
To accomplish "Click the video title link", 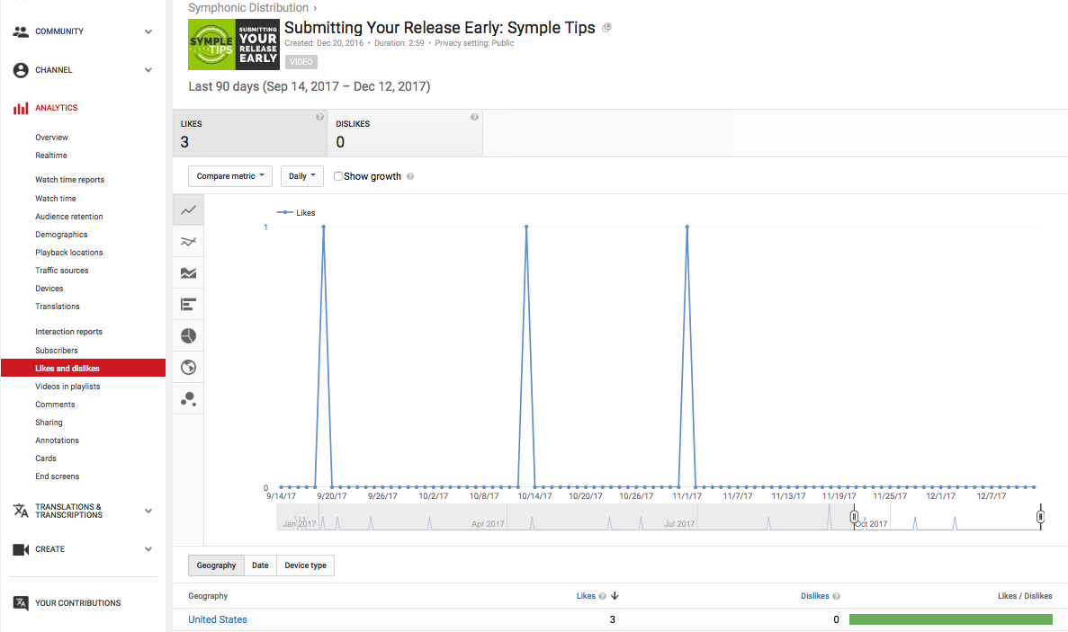I will (x=439, y=28).
